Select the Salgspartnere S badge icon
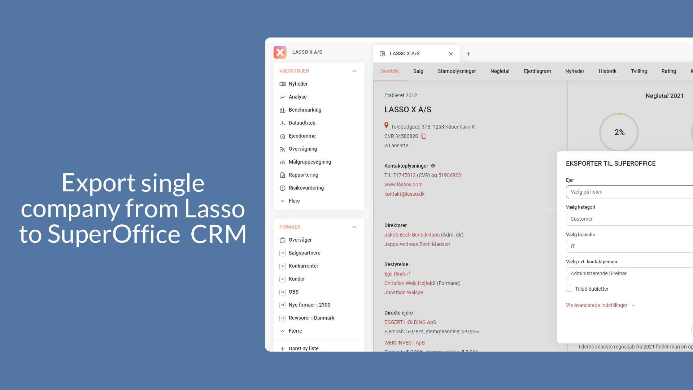The image size is (693, 390). click(x=283, y=253)
